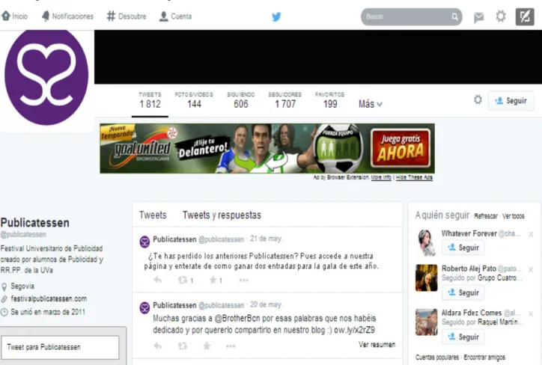This screenshot has height=365, width=542.
Task: Click Publicatessen avatar on 20 de may tweet
Action: pyautogui.click(x=144, y=307)
